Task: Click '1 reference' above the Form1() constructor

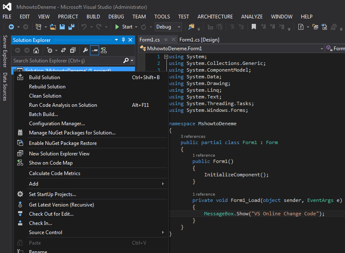Action: tap(204, 155)
